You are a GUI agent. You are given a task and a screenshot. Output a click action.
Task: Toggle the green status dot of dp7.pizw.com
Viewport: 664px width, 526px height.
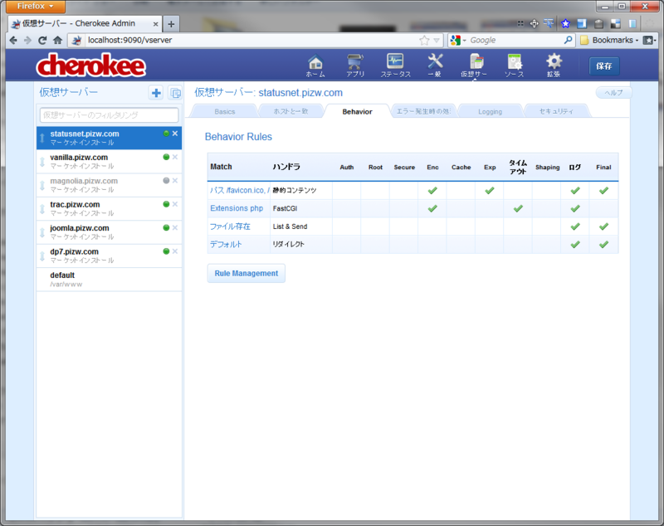(x=166, y=251)
